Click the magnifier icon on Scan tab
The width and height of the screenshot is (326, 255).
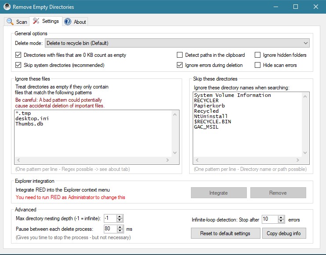pos(10,22)
